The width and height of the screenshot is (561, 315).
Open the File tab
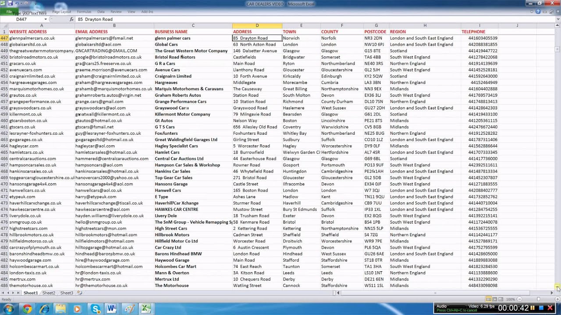tap(9, 12)
